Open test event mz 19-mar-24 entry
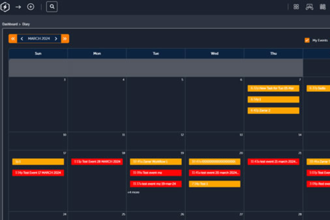The width and height of the screenshot is (330, 220). click(156, 184)
